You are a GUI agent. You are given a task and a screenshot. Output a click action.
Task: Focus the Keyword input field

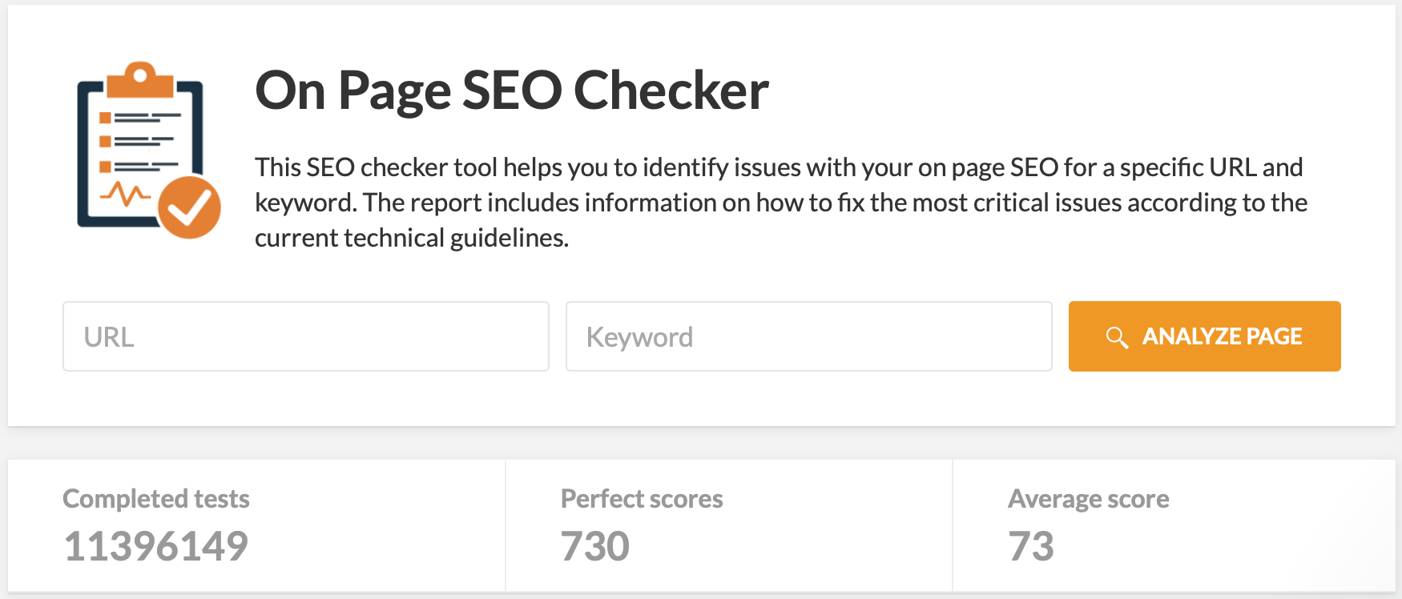(x=809, y=336)
